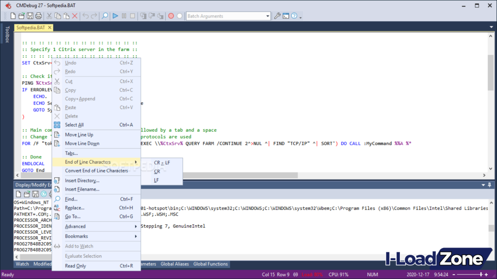
Task: Open settings with the wrench toolbar icon
Action: tap(278, 15)
